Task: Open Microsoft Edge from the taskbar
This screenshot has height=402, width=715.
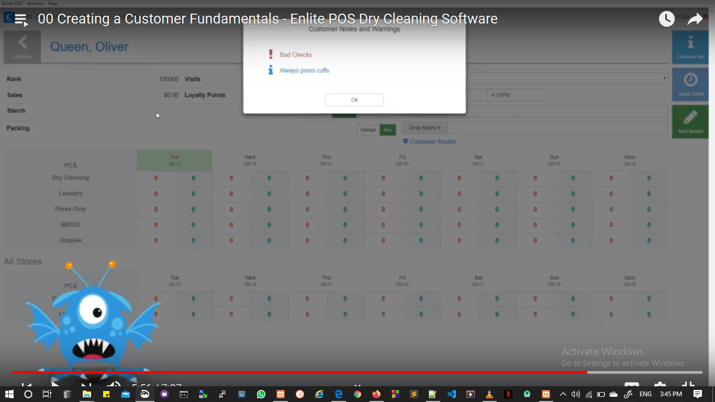Action: (x=338, y=394)
